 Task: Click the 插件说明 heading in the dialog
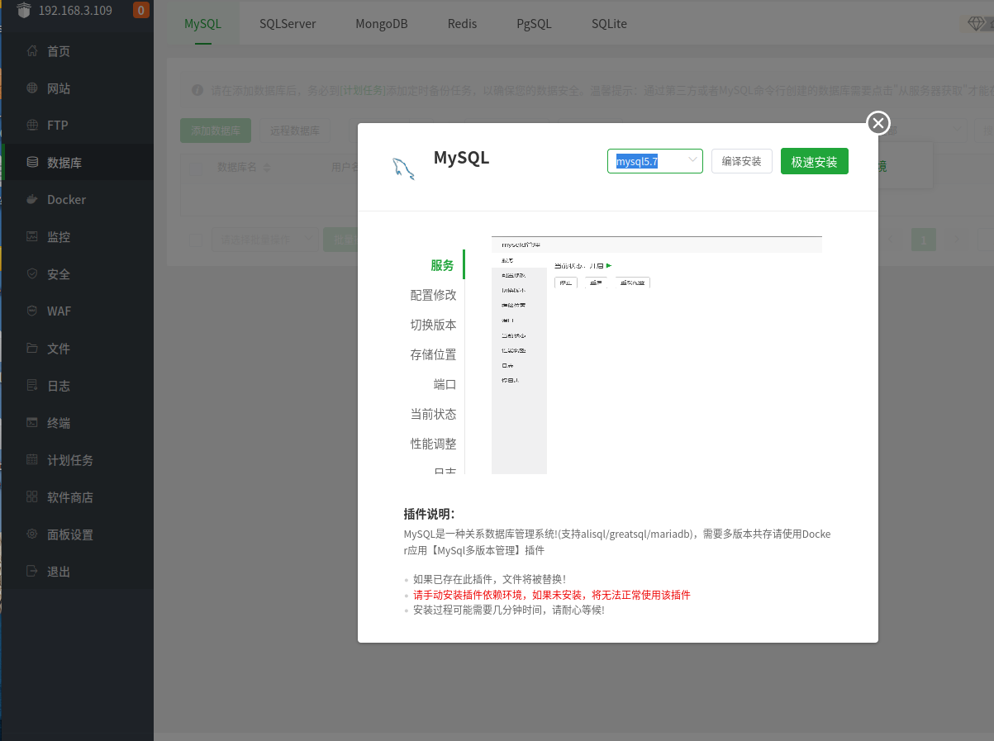[429, 514]
